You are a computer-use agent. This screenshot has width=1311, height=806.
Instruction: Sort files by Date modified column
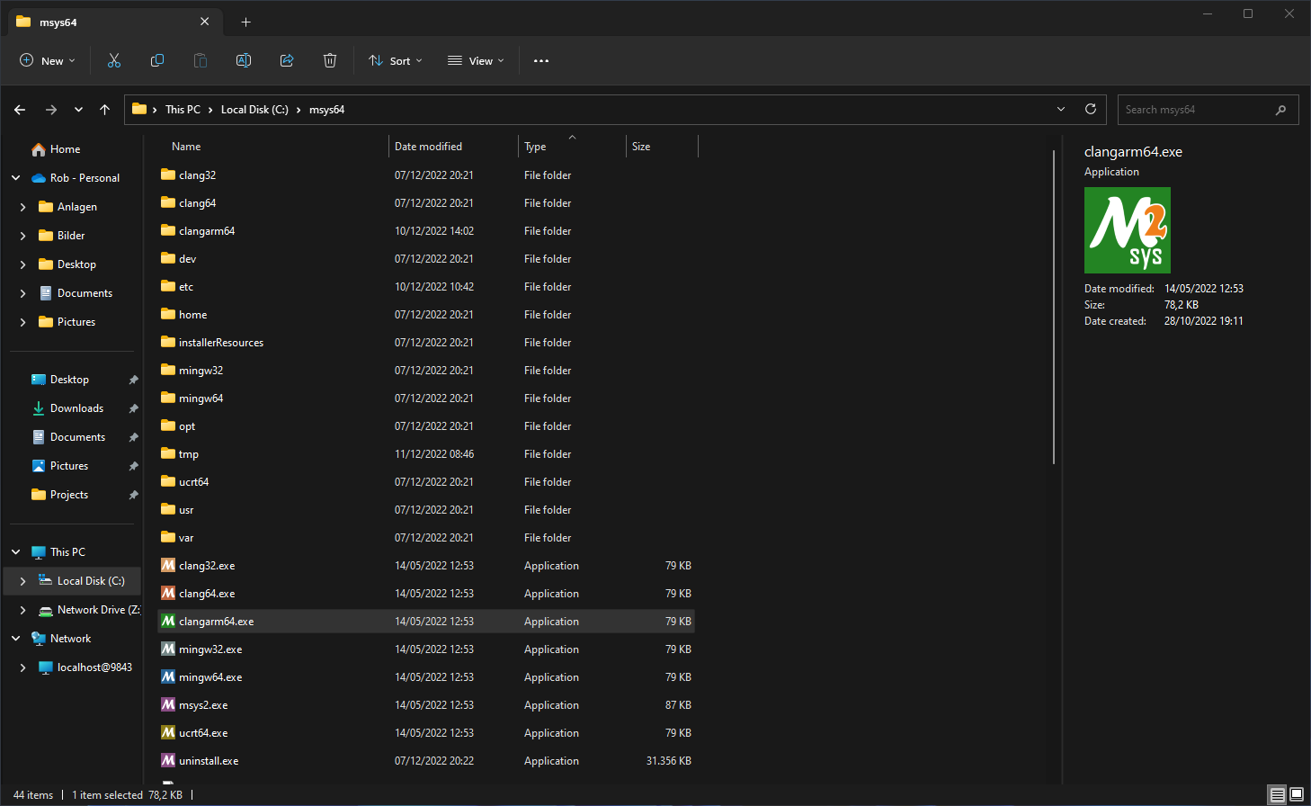coord(429,147)
